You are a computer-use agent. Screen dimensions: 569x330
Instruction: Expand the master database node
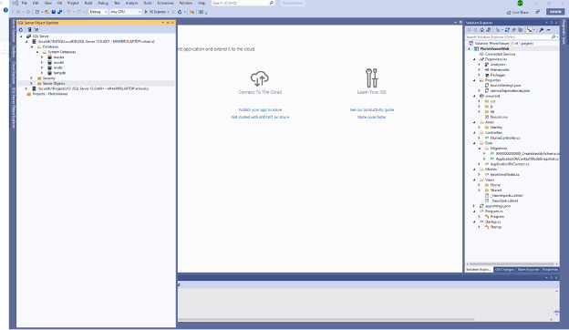pos(42,57)
